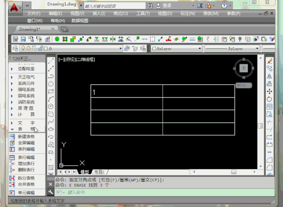Click the keyword search input box
This screenshot has height=207, width=283.
[x=115, y=6]
